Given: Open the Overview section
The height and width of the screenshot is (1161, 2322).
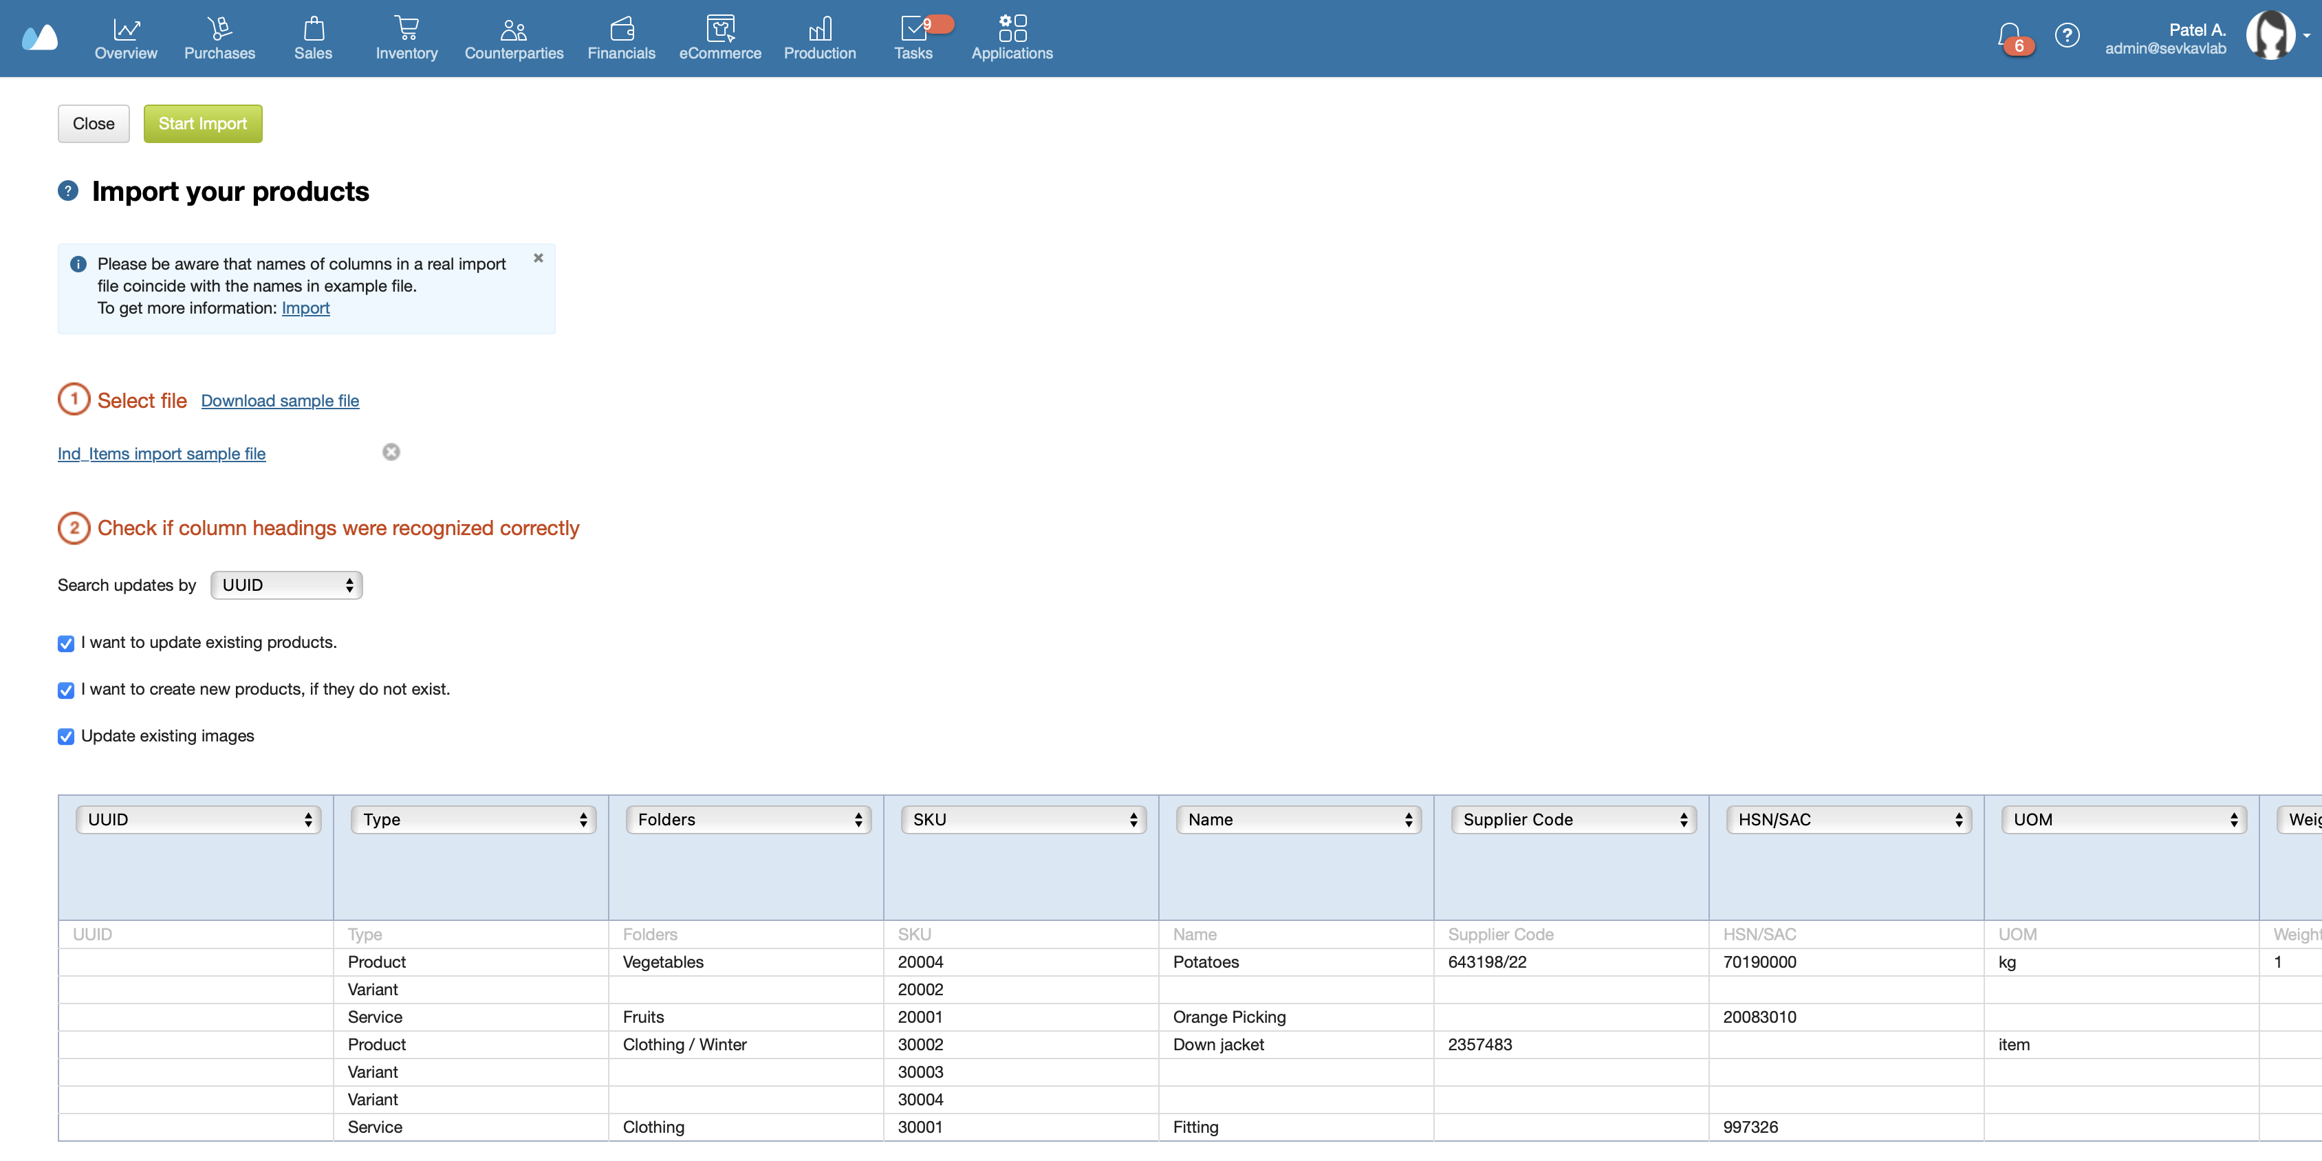Looking at the screenshot, I should pos(125,39).
